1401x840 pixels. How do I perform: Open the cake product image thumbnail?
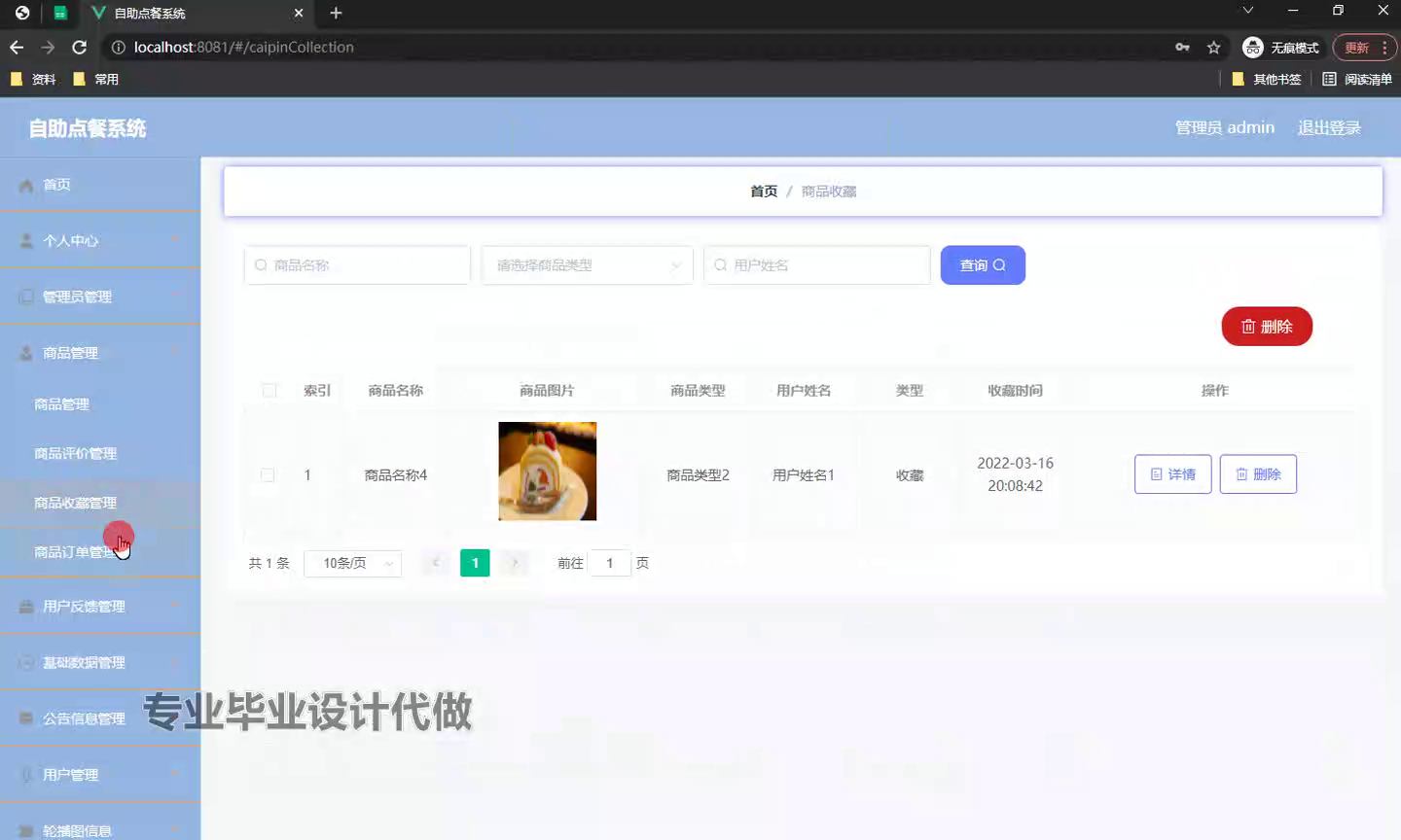click(x=547, y=472)
